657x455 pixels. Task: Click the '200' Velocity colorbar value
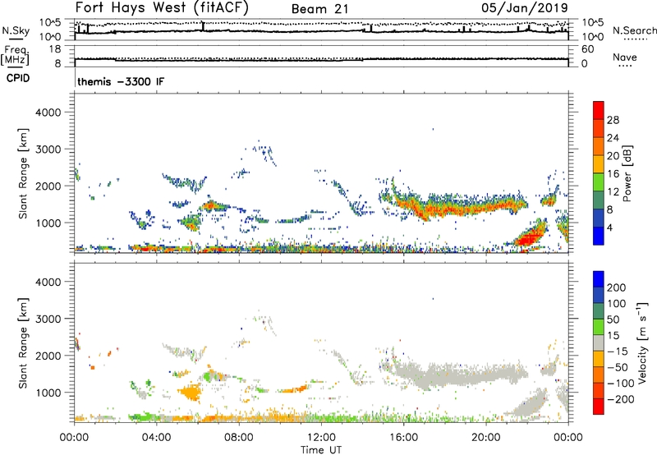click(x=617, y=287)
